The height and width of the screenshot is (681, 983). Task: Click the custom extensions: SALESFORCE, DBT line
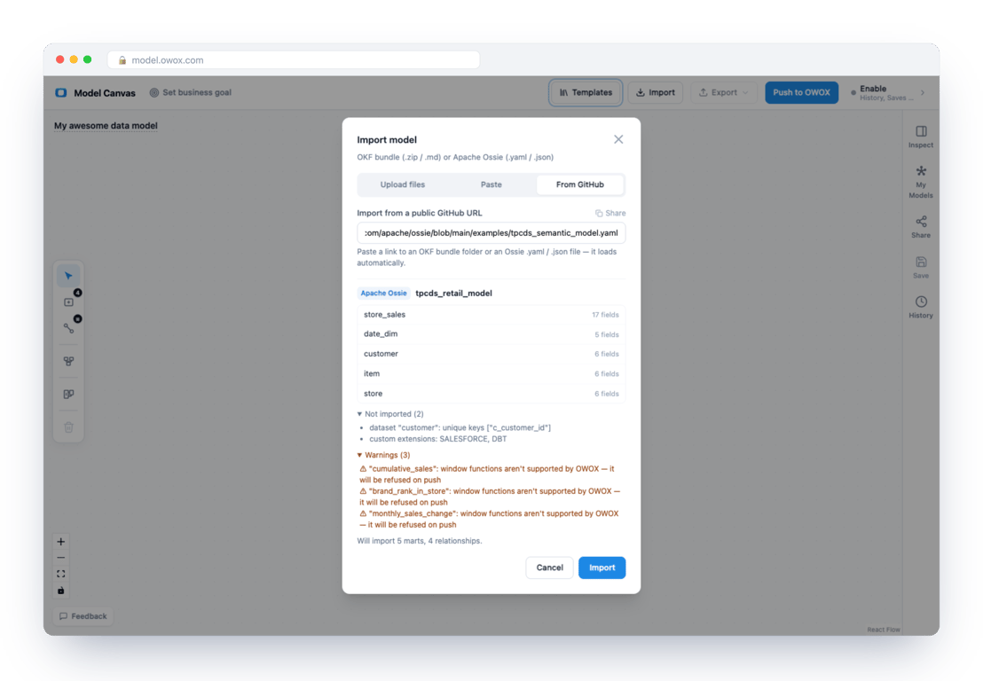[x=438, y=439]
